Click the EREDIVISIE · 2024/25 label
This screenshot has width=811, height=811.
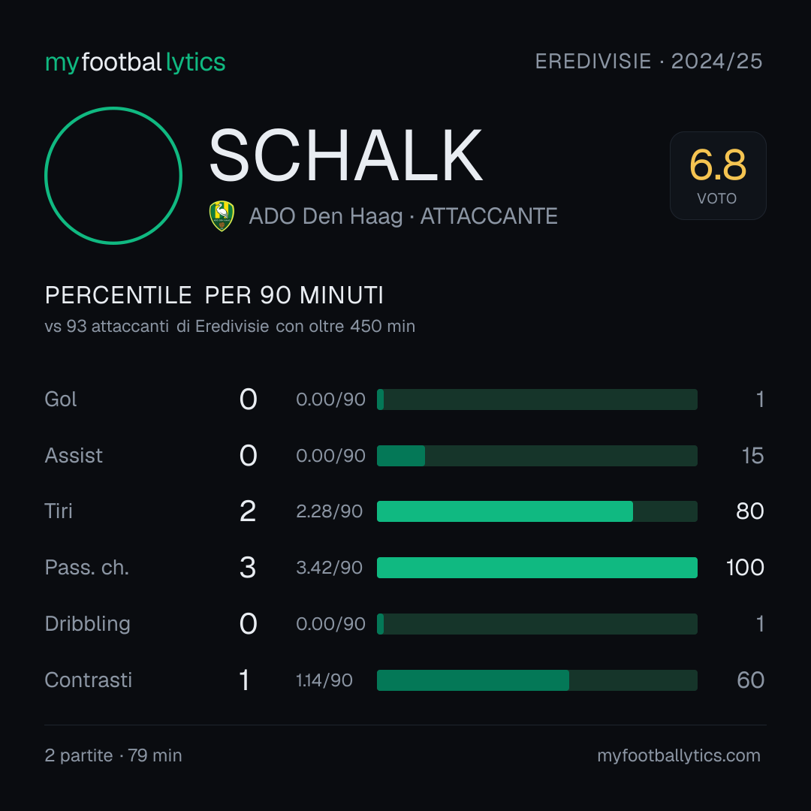tap(649, 62)
